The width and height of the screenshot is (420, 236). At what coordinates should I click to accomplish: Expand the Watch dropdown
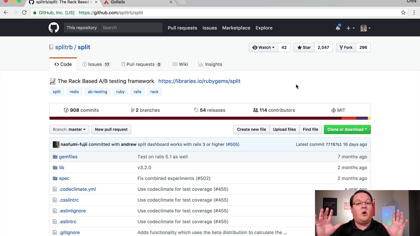263,48
